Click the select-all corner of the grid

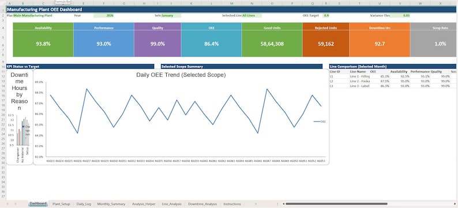point(3,3)
